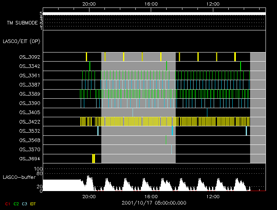Image resolution: width=277 pixels, height=210 pixels.
Task: Select the 12:00 tick on bottom axis
Action: click(x=213, y=196)
